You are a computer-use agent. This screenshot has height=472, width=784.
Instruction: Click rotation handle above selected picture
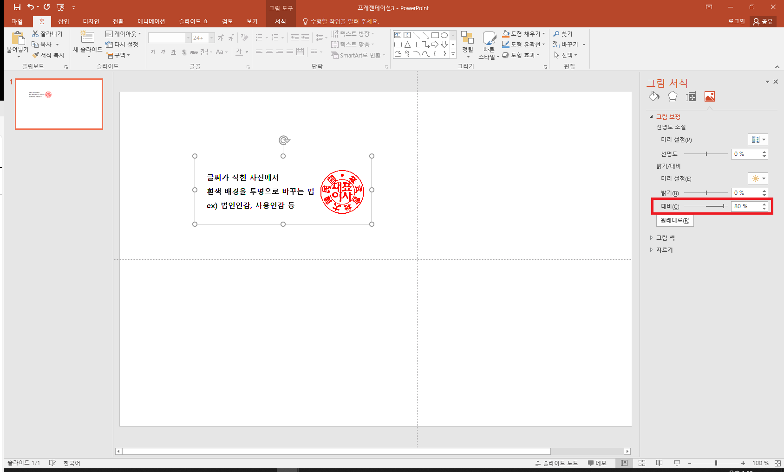[x=284, y=140]
